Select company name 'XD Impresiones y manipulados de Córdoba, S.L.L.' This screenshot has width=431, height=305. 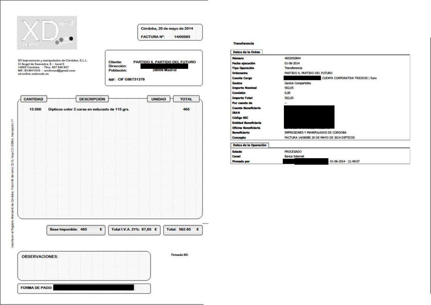point(53,60)
